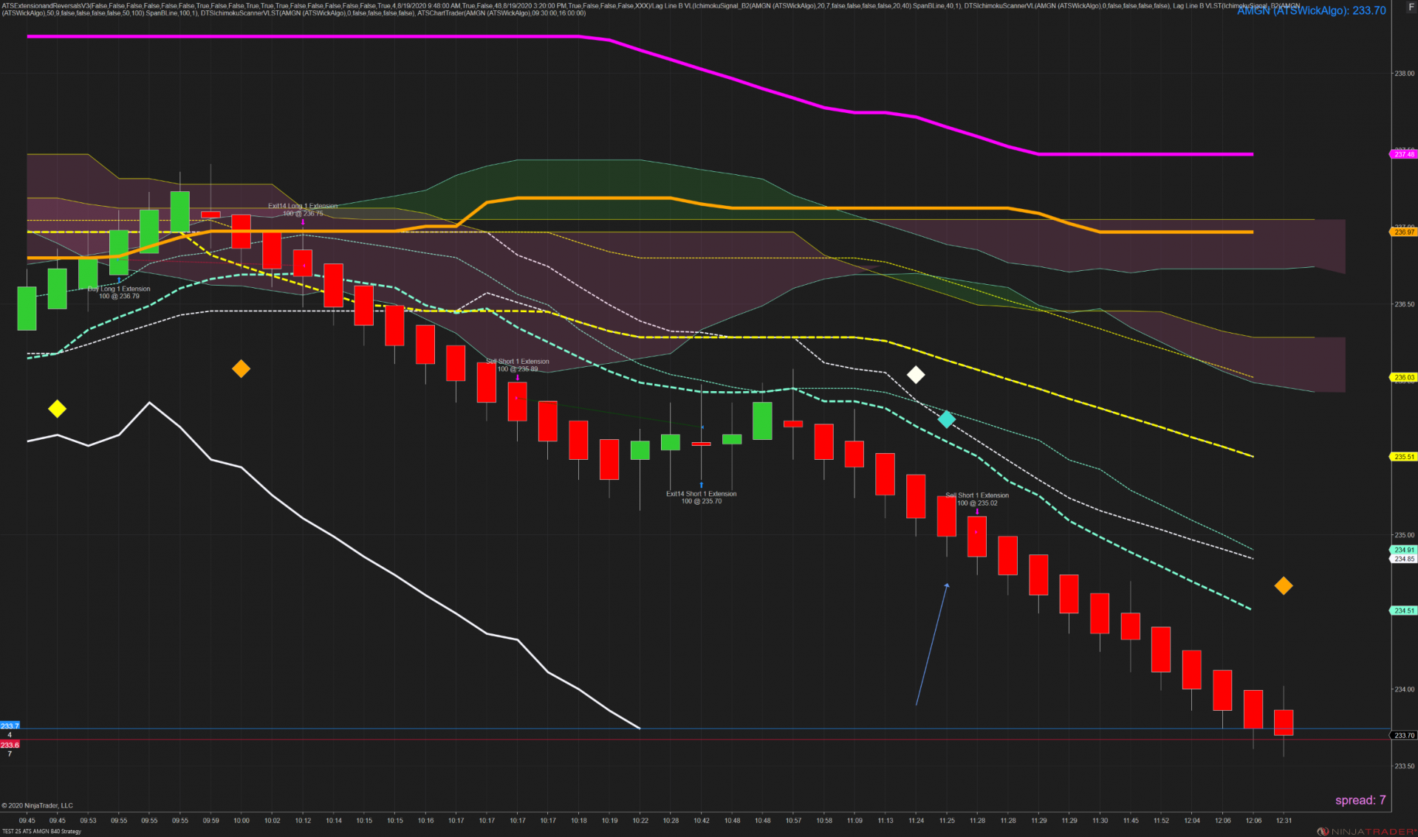The image size is (1418, 837).
Task: Click the F button in top-right corner
Action: [1411, 7]
